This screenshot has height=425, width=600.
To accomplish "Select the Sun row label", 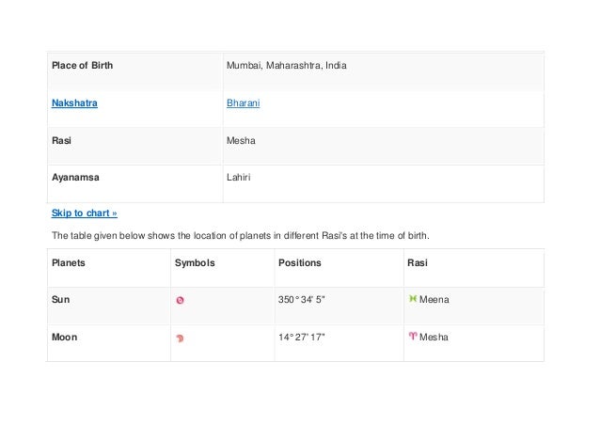I will (60, 300).
